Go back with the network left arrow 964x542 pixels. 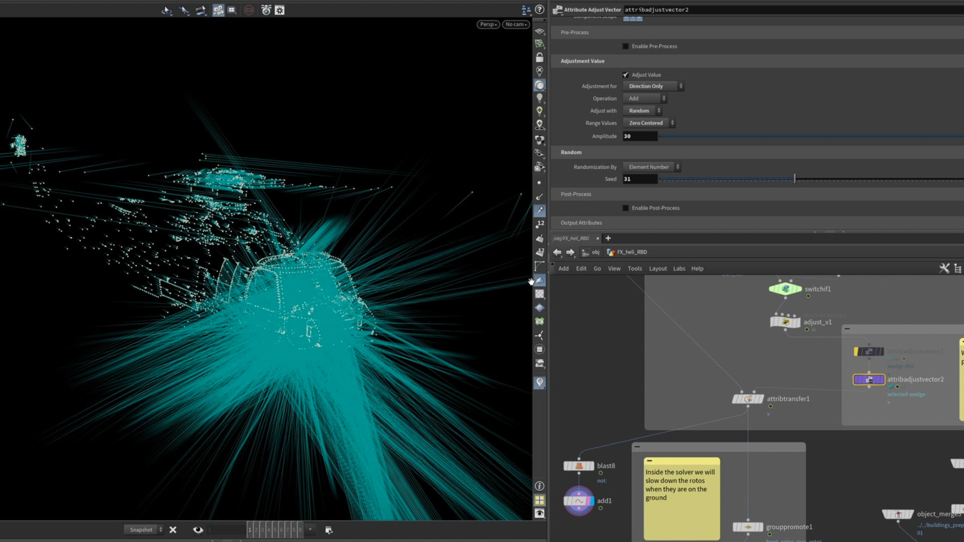point(557,252)
